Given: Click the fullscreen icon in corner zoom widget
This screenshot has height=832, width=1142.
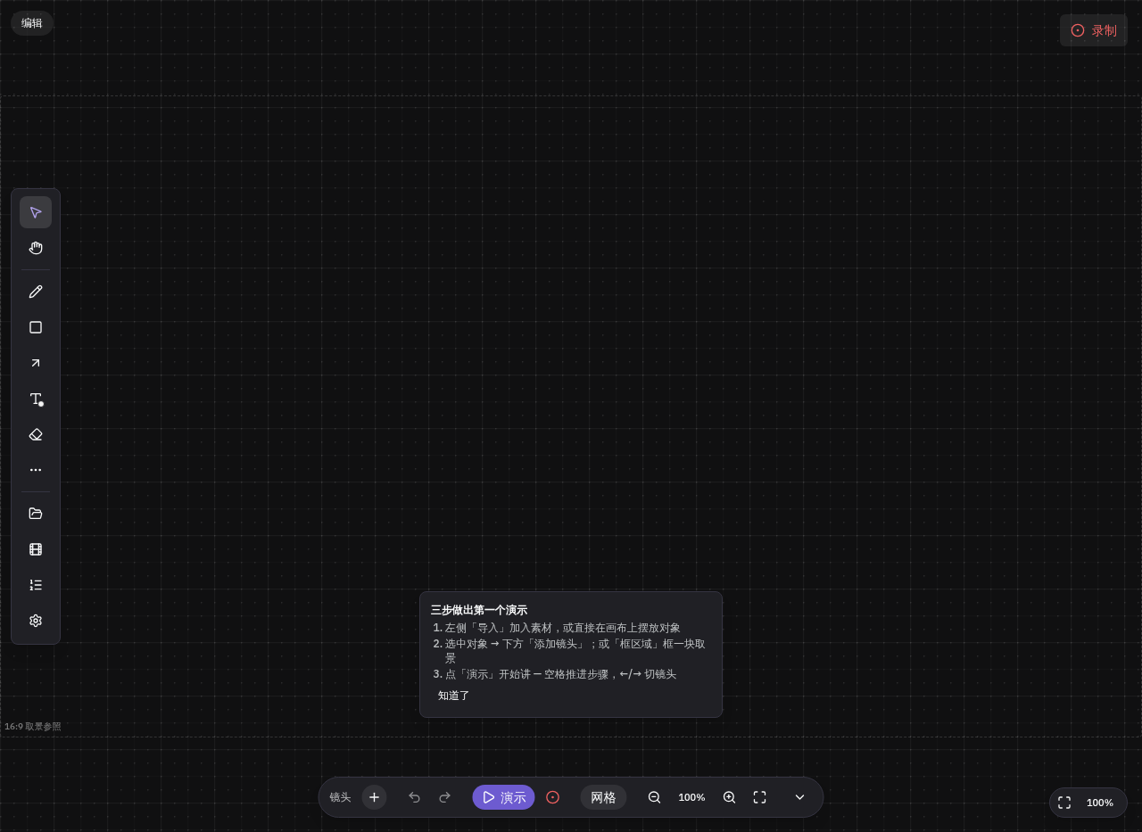Looking at the screenshot, I should [x=1064, y=803].
